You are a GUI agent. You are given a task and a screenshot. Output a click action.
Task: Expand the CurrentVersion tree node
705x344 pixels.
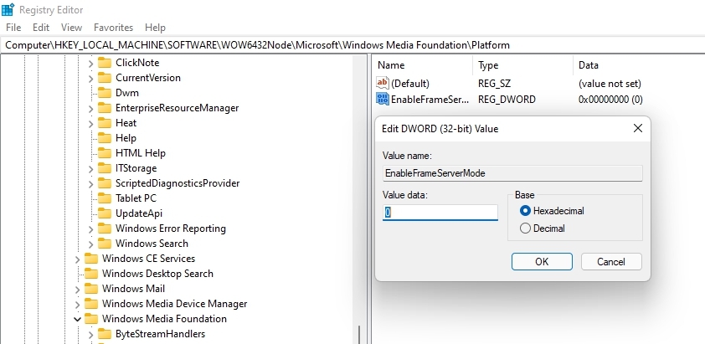90,78
